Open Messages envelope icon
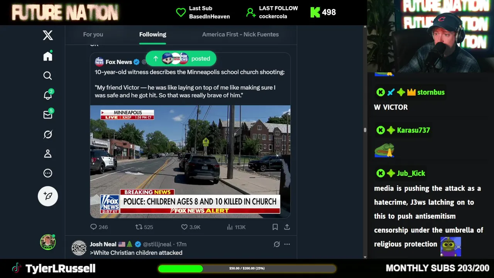Image resolution: width=494 pixels, height=278 pixels. pos(48,115)
